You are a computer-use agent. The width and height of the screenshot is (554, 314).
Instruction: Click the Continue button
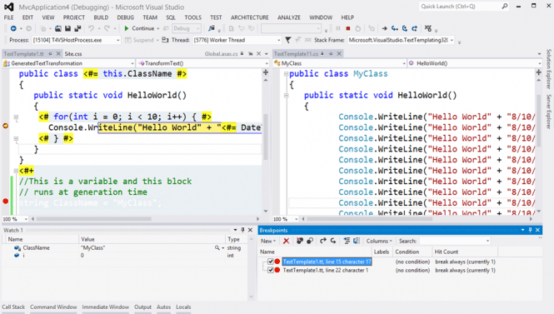tap(140, 28)
